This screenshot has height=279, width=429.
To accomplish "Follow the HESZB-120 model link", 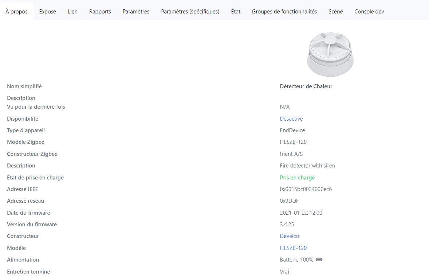I will (x=293, y=248).
